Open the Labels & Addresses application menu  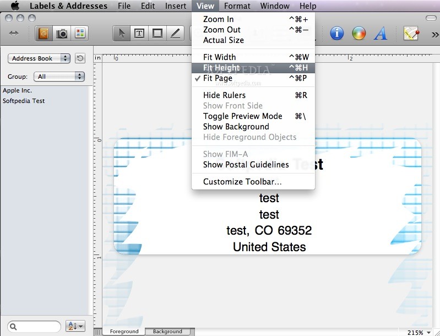[x=68, y=6]
